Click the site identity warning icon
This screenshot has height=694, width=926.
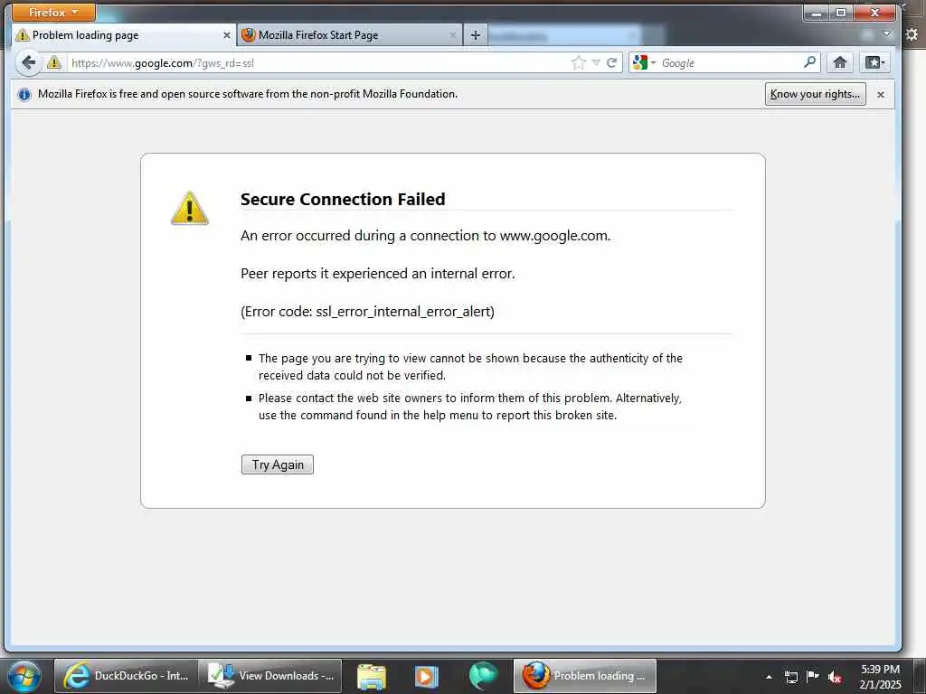(54, 62)
